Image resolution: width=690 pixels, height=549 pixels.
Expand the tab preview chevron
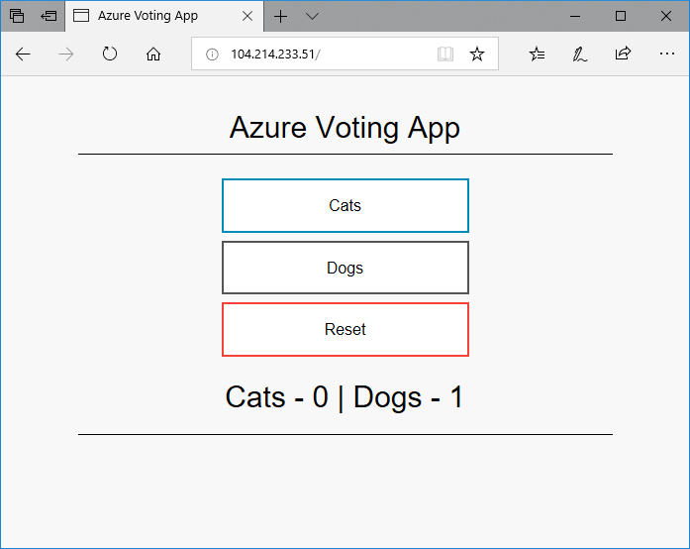[x=312, y=16]
